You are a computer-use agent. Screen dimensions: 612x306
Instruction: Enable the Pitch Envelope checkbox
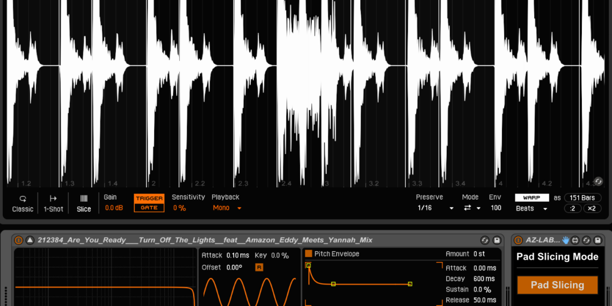[x=309, y=254]
